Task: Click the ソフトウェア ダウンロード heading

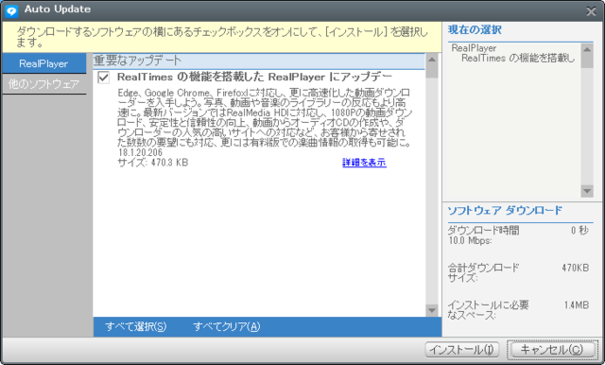Action: click(x=505, y=211)
